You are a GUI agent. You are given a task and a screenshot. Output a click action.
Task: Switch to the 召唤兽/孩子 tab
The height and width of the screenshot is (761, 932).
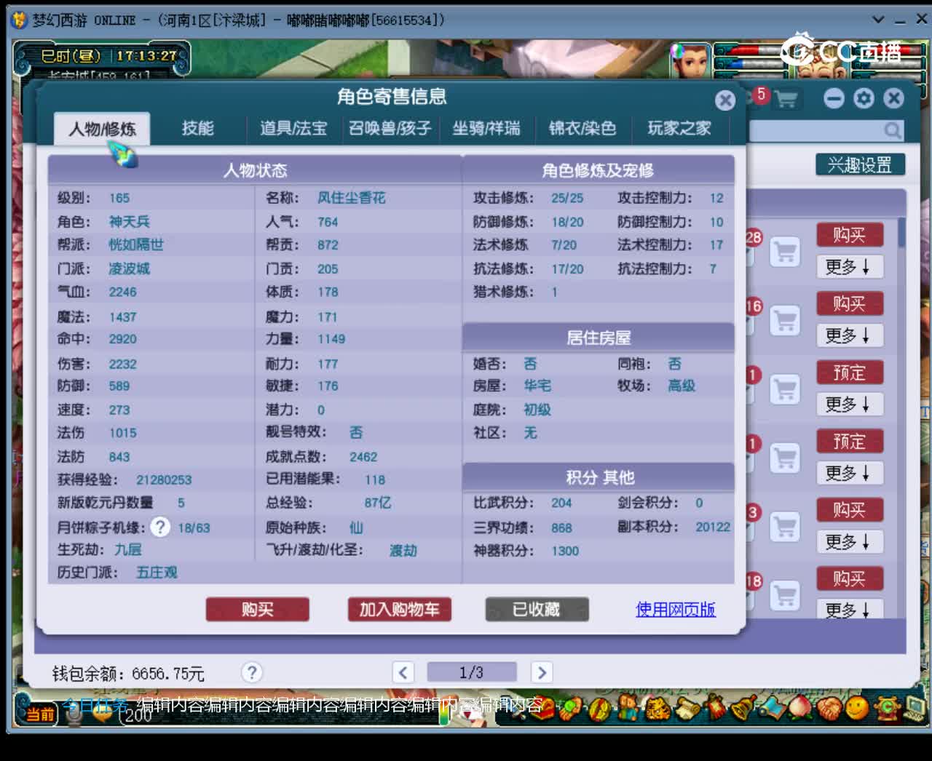tap(390, 129)
